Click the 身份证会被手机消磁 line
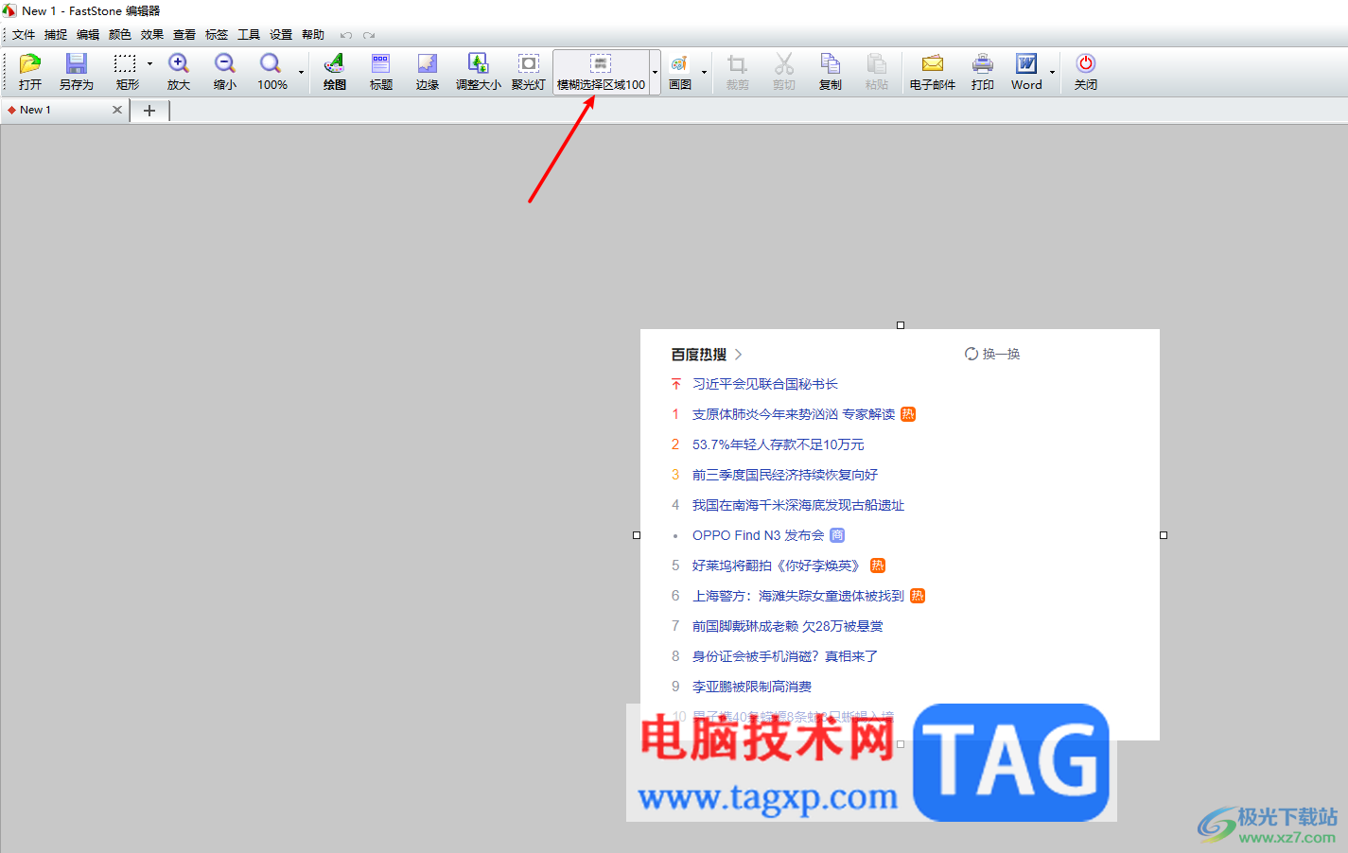This screenshot has height=853, width=1348. [785, 656]
